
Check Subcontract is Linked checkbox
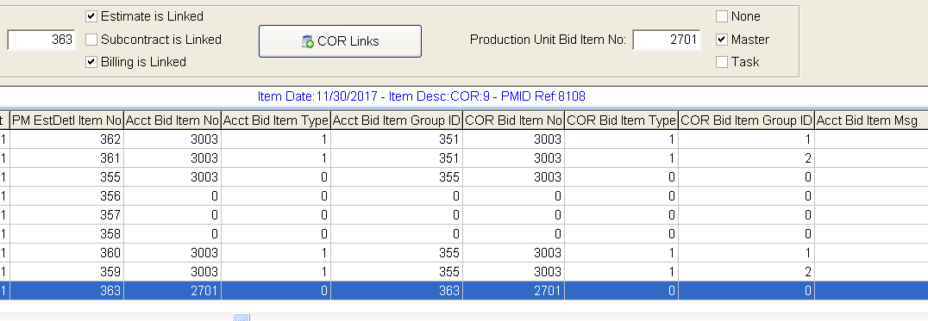[x=91, y=40]
